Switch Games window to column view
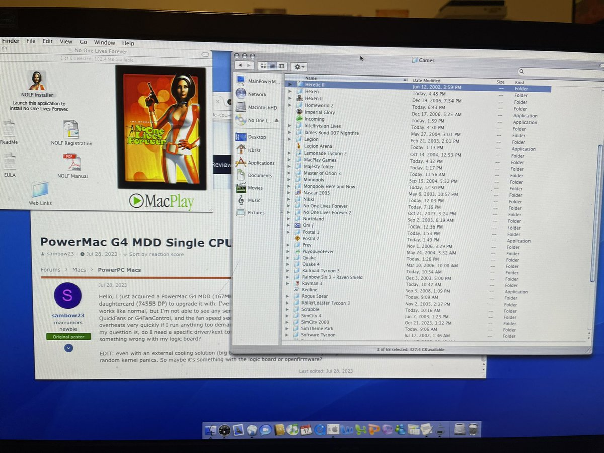Image resolution: width=604 pixels, height=453 pixels. pyautogui.click(x=281, y=66)
